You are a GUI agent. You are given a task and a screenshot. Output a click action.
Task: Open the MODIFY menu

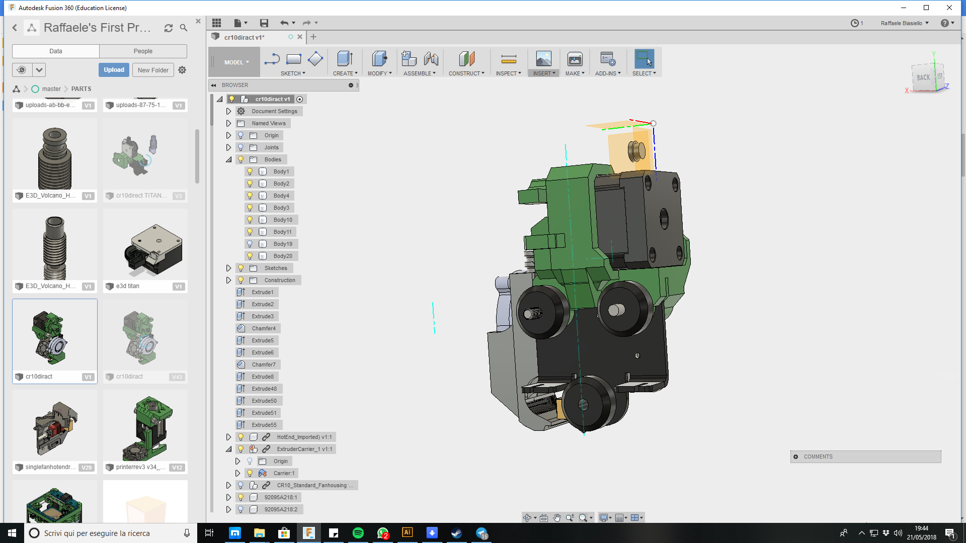(379, 73)
